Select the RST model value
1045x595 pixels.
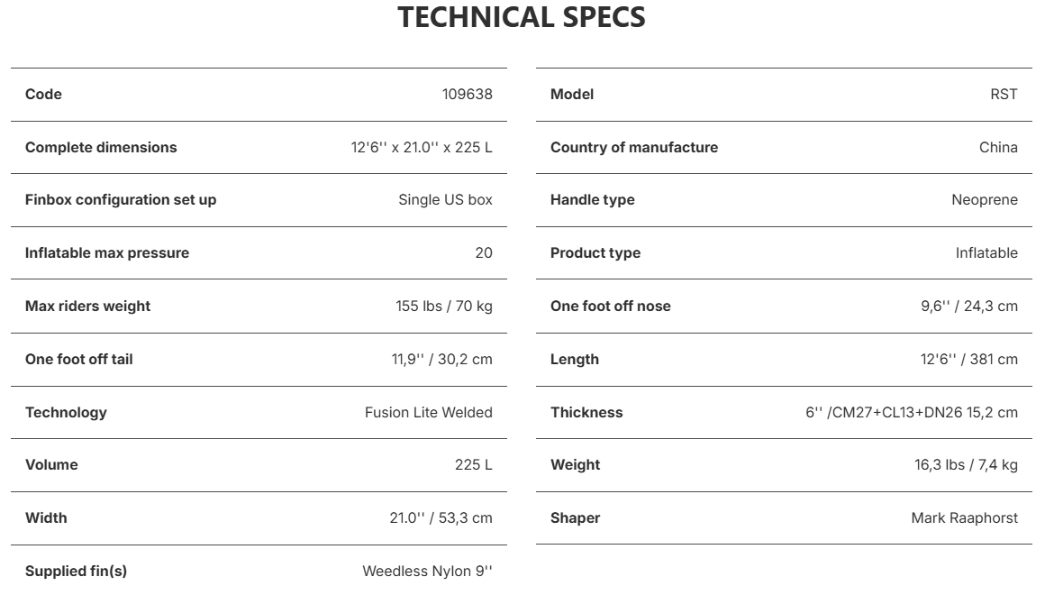point(1004,94)
